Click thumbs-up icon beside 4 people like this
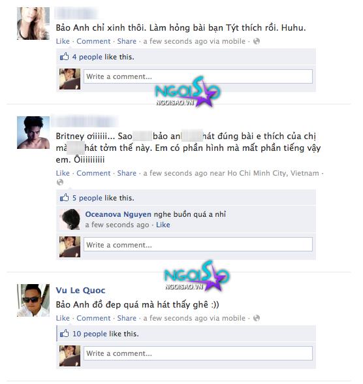 pos(65,57)
